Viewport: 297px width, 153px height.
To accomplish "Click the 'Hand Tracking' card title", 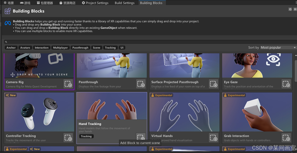I will [90, 124].
